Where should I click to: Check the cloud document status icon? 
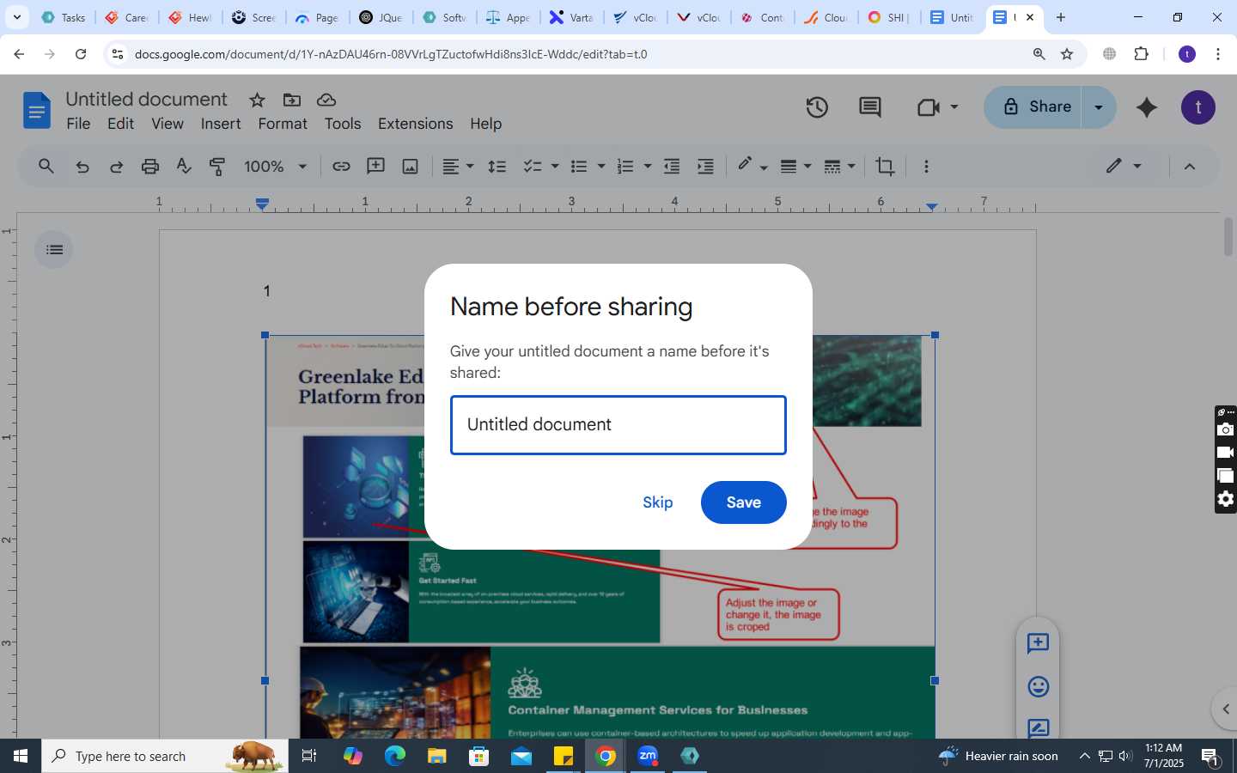326,100
